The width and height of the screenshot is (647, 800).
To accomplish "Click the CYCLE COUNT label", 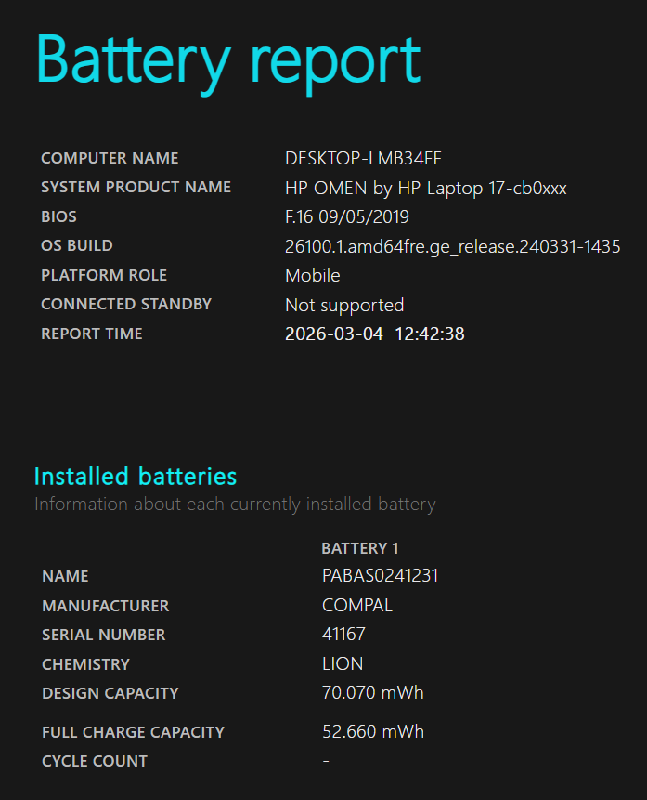I will (x=95, y=762).
